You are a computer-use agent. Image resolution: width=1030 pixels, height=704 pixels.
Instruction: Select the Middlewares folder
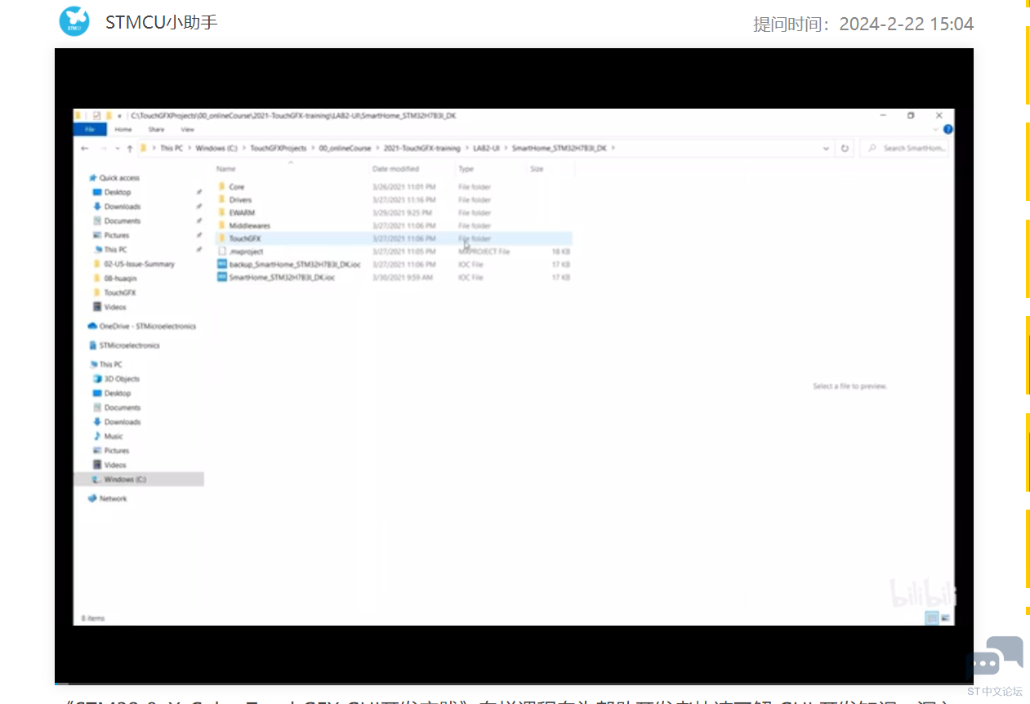coord(250,226)
